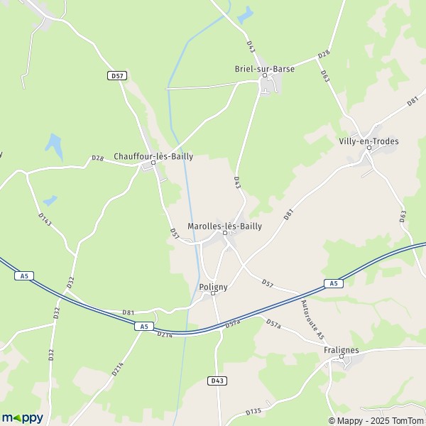Click the Mappy TomTom copyright text

point(376,420)
